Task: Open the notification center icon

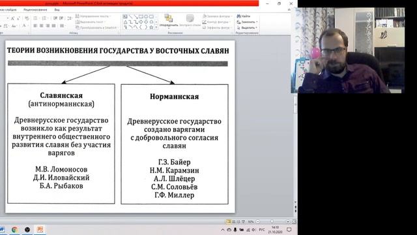Action: point(289,230)
